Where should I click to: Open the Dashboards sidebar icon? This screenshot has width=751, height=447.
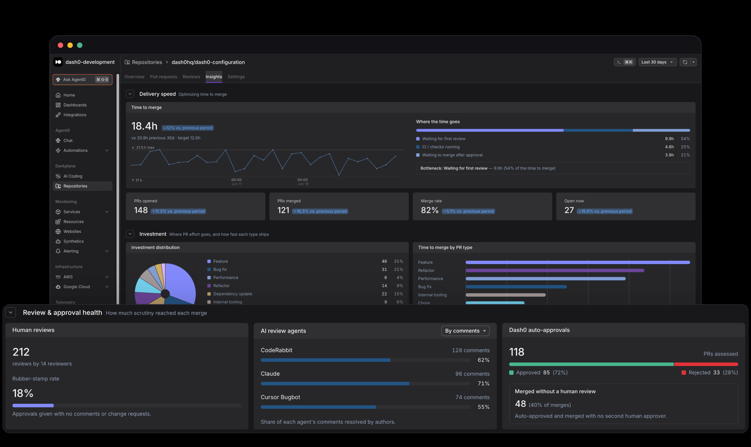tap(58, 105)
